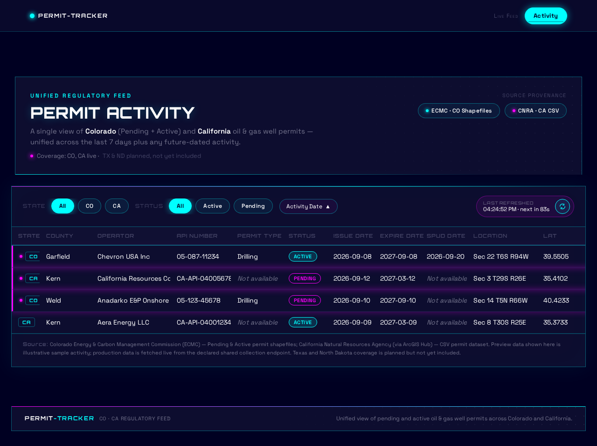
Task: Select location Sec 3 T29S R26E
Action: [x=500, y=278]
